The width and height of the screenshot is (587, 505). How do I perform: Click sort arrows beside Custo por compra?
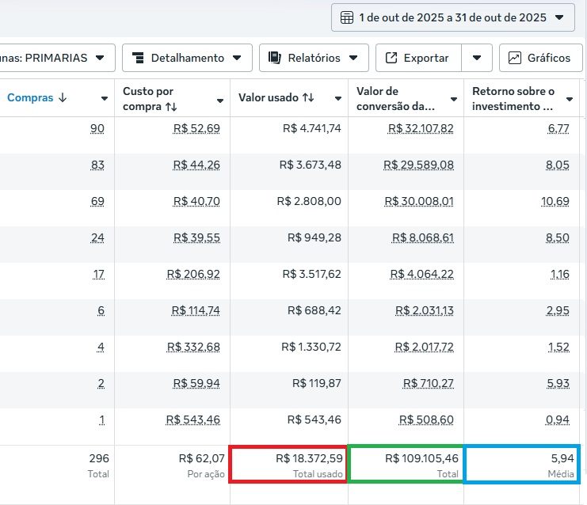(171, 106)
